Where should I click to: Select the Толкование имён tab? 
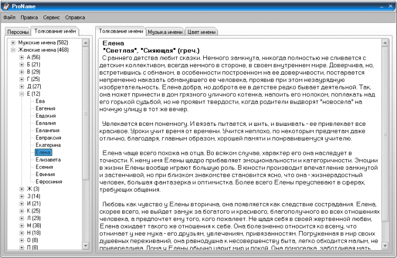(55, 31)
